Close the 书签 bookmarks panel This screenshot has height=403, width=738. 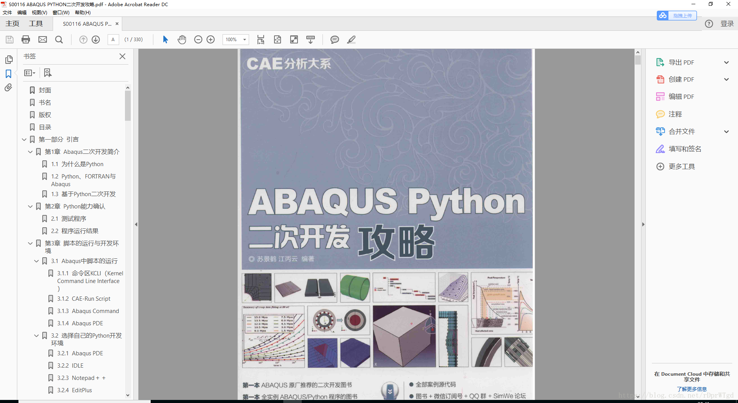pyautogui.click(x=123, y=57)
